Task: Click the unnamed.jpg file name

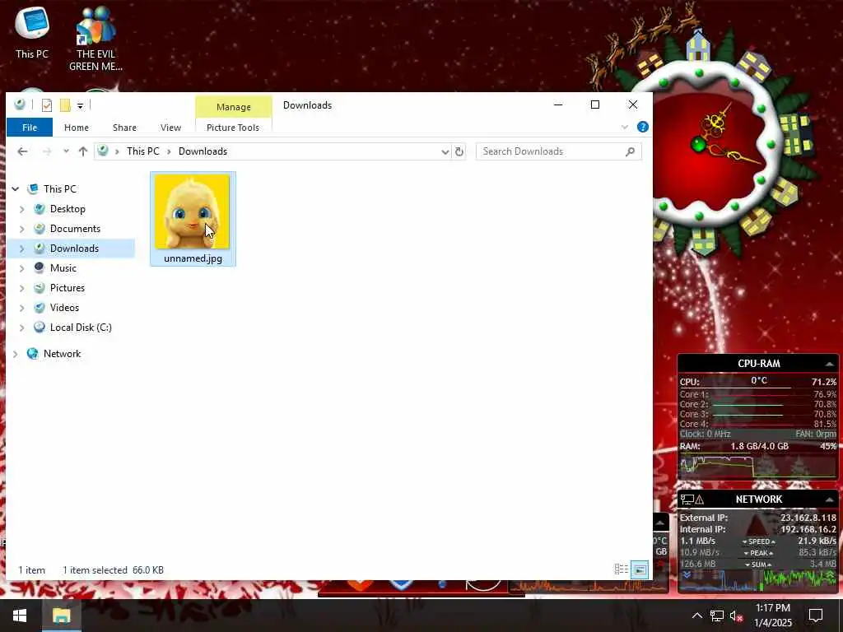Action: tap(193, 258)
